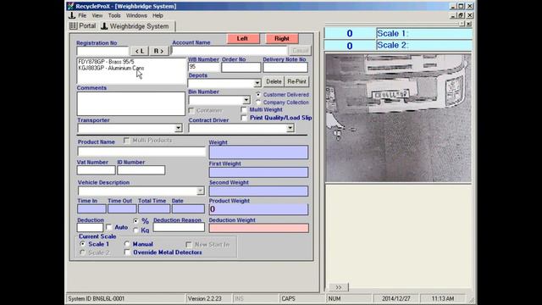542x305 pixels.
Task: Expand the Depots dropdown
Action: coord(257,83)
